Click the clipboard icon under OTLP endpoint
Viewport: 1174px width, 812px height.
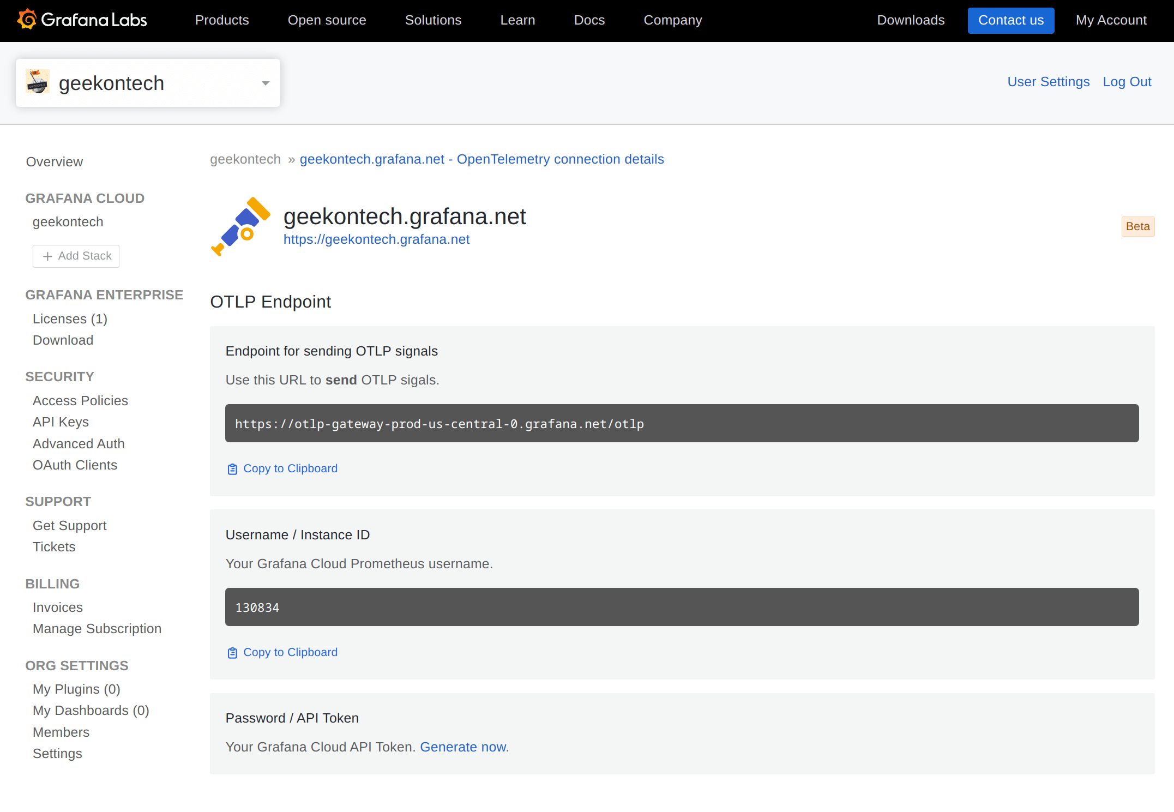(x=232, y=469)
